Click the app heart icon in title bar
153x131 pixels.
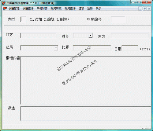click(x=3, y=3)
